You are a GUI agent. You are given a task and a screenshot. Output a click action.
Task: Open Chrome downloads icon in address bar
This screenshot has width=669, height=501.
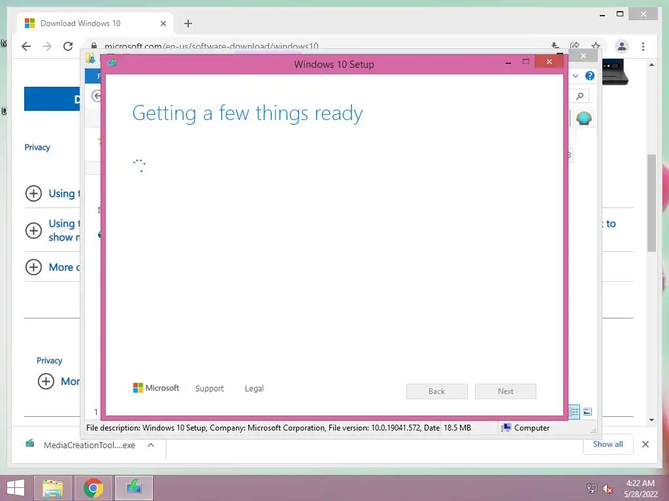(x=554, y=46)
